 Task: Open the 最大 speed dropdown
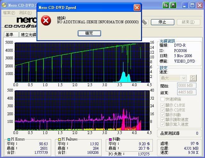[173, 78]
